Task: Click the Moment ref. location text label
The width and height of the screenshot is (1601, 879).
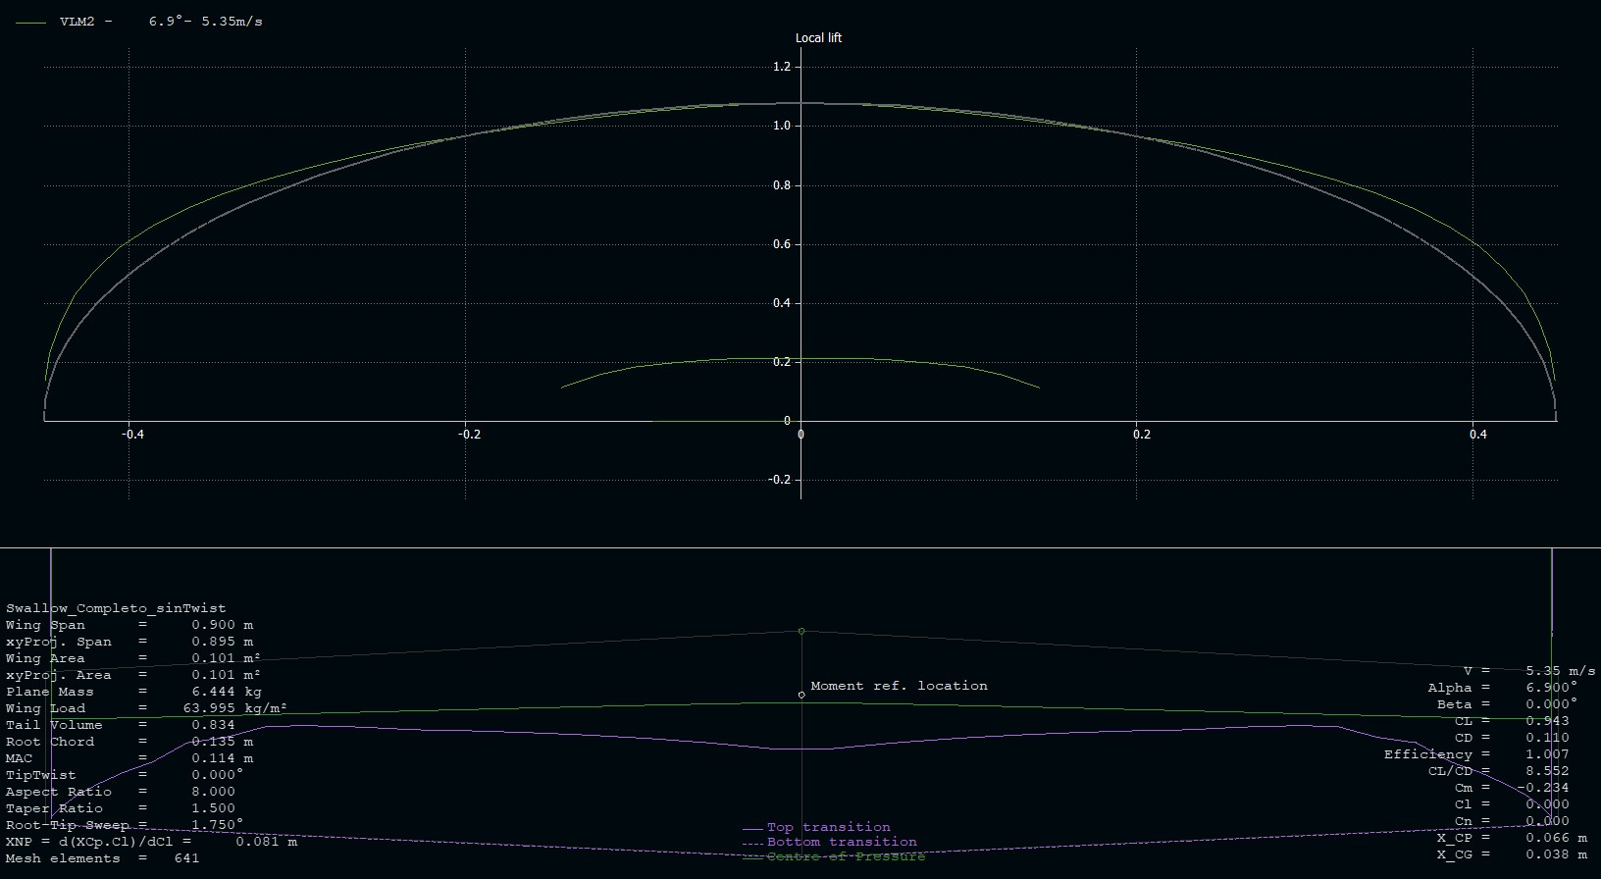Action: click(x=899, y=686)
